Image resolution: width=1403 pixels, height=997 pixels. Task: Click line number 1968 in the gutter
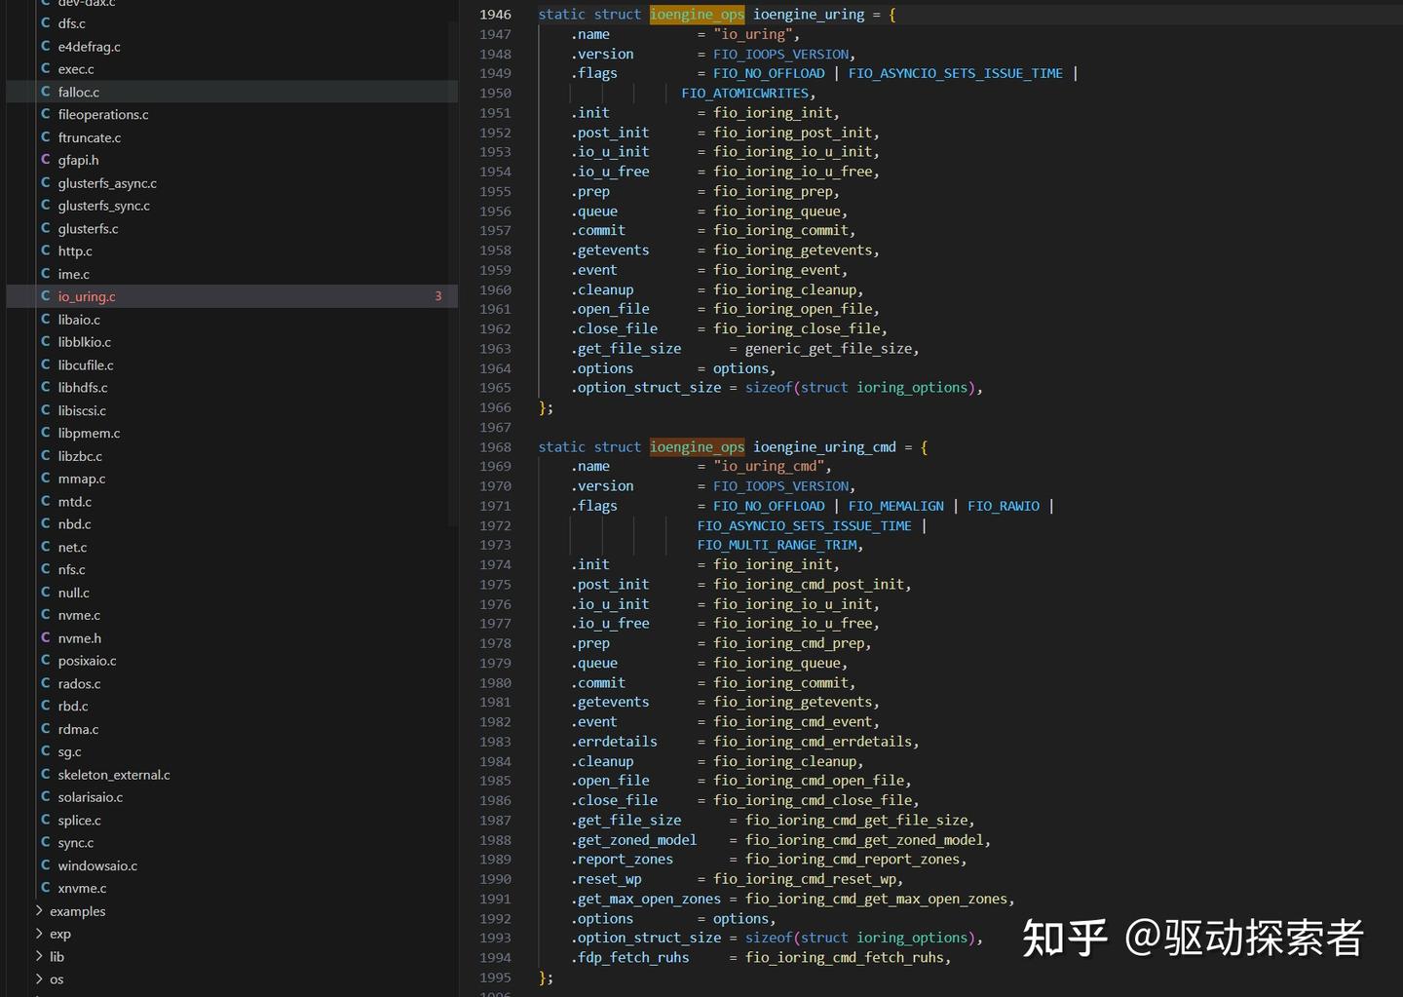[x=495, y=447]
